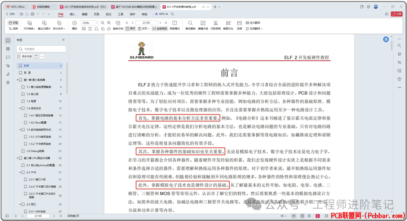Collapse the 1.5 软件系统烧写方式 bookmark node

tap(20, 130)
